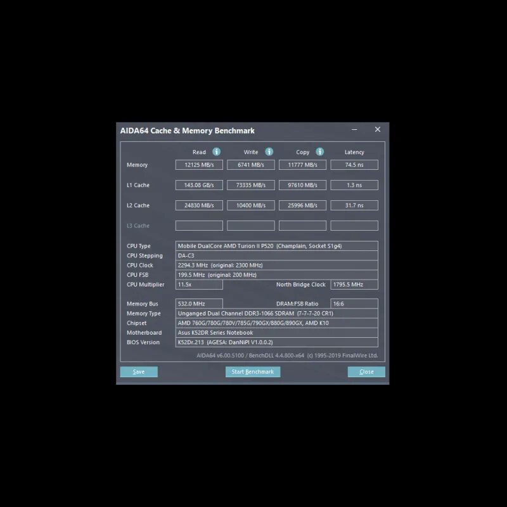507x507 pixels.
Task: Click the CPU FSB value 199.5 MHz
Action: click(x=277, y=275)
